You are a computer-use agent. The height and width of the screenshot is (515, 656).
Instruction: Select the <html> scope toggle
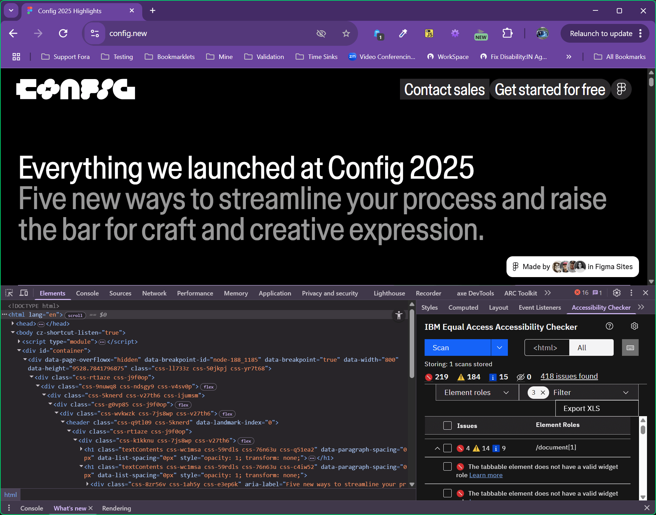[547, 347]
